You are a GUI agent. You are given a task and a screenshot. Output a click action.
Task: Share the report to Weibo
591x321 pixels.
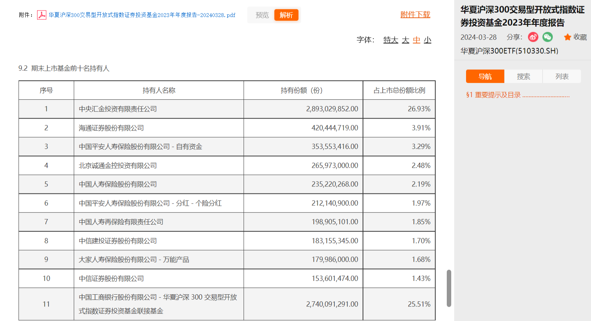pos(533,37)
